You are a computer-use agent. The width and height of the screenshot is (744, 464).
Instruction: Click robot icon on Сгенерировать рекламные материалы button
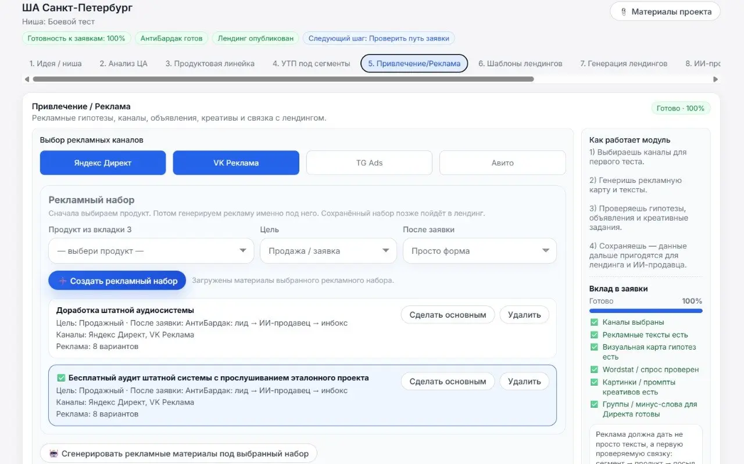point(54,454)
